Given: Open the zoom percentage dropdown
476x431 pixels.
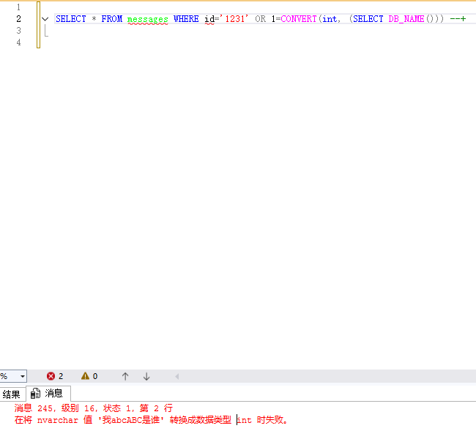Looking at the screenshot, I should tap(22, 376).
